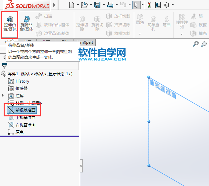Expand the SolidWorks menu arrow
Image resolution: width=209 pixels, height=186 pixels.
54,5
